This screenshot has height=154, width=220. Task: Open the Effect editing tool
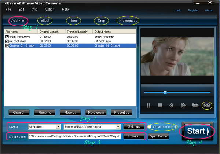45,21
